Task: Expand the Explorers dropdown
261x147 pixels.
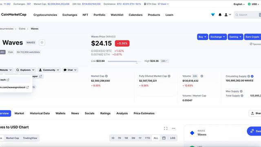Action: [x=25, y=70]
